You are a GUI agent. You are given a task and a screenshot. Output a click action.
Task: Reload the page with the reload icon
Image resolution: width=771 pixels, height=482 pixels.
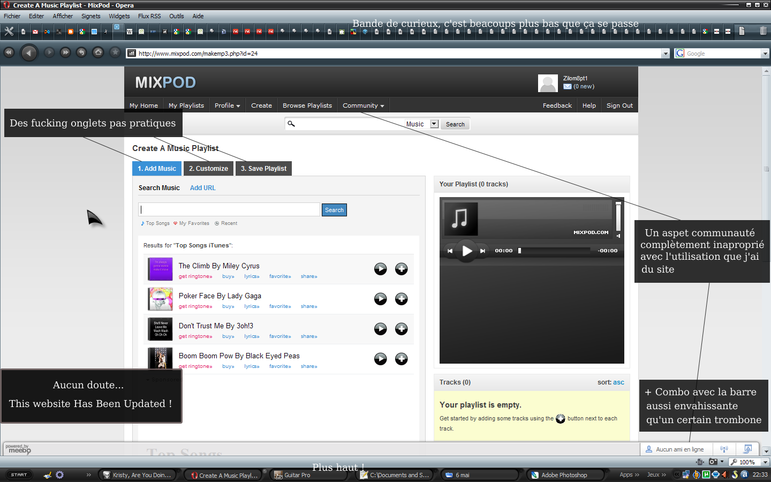pyautogui.click(x=81, y=52)
